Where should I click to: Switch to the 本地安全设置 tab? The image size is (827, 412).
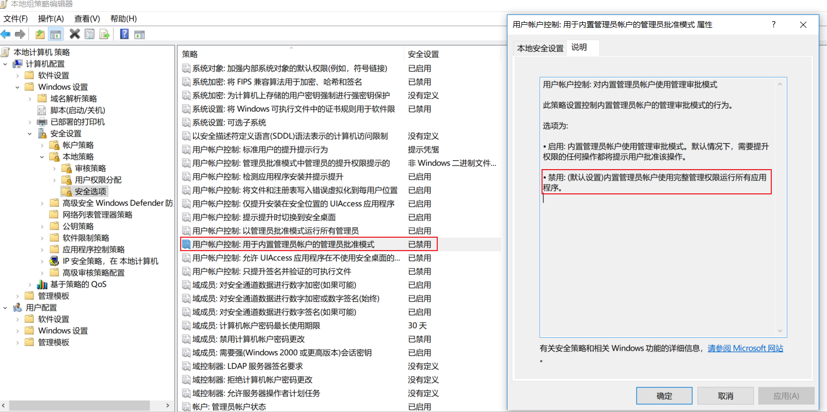[540, 48]
